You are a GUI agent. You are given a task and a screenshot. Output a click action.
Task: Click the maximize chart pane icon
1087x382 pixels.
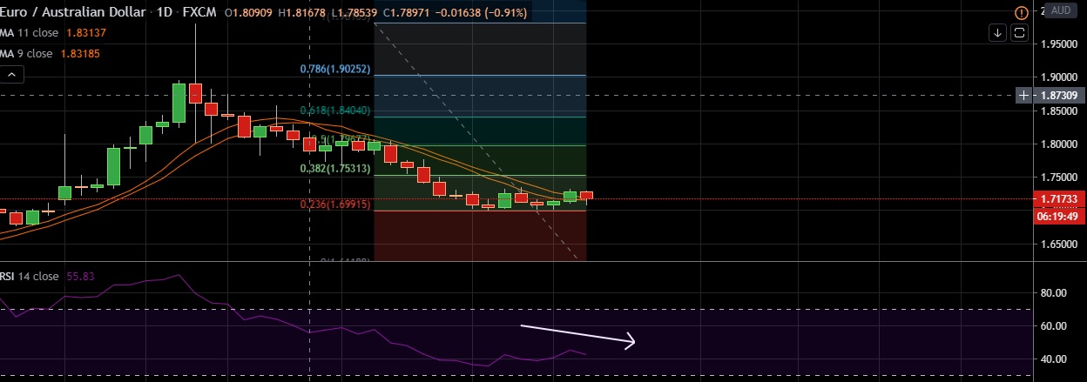click(x=1020, y=33)
